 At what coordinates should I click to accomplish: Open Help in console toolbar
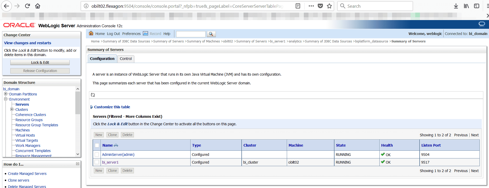point(167,34)
